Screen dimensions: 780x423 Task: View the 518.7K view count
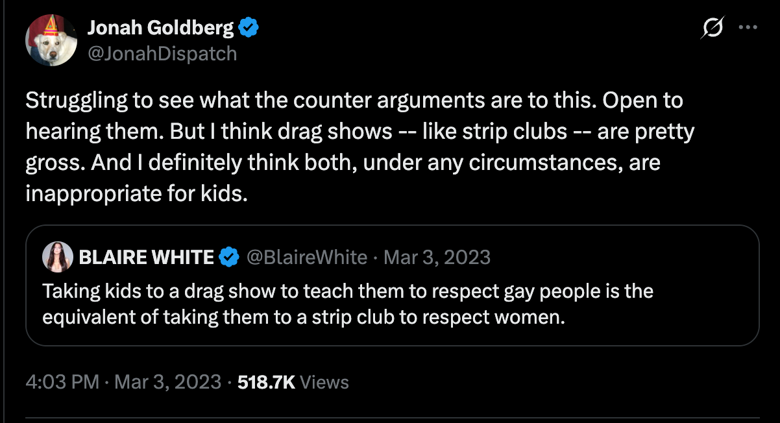[x=267, y=382]
